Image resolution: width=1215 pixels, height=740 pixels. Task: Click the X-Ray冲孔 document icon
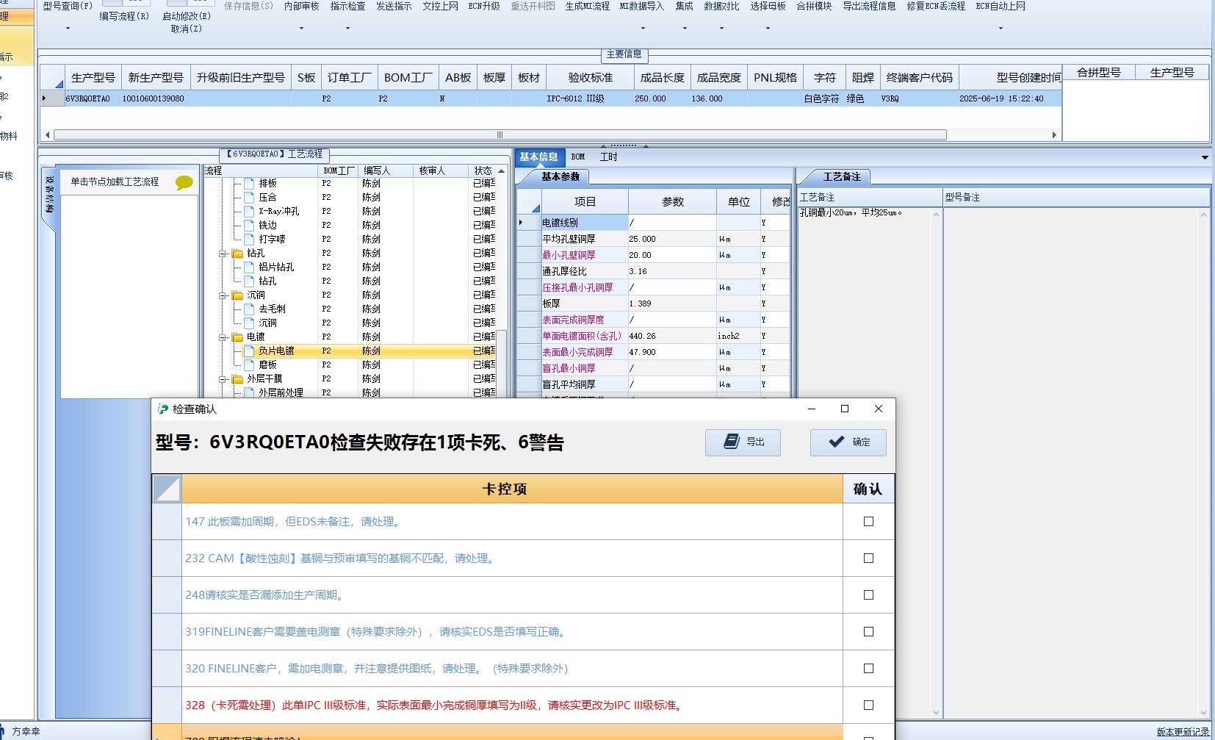click(249, 211)
